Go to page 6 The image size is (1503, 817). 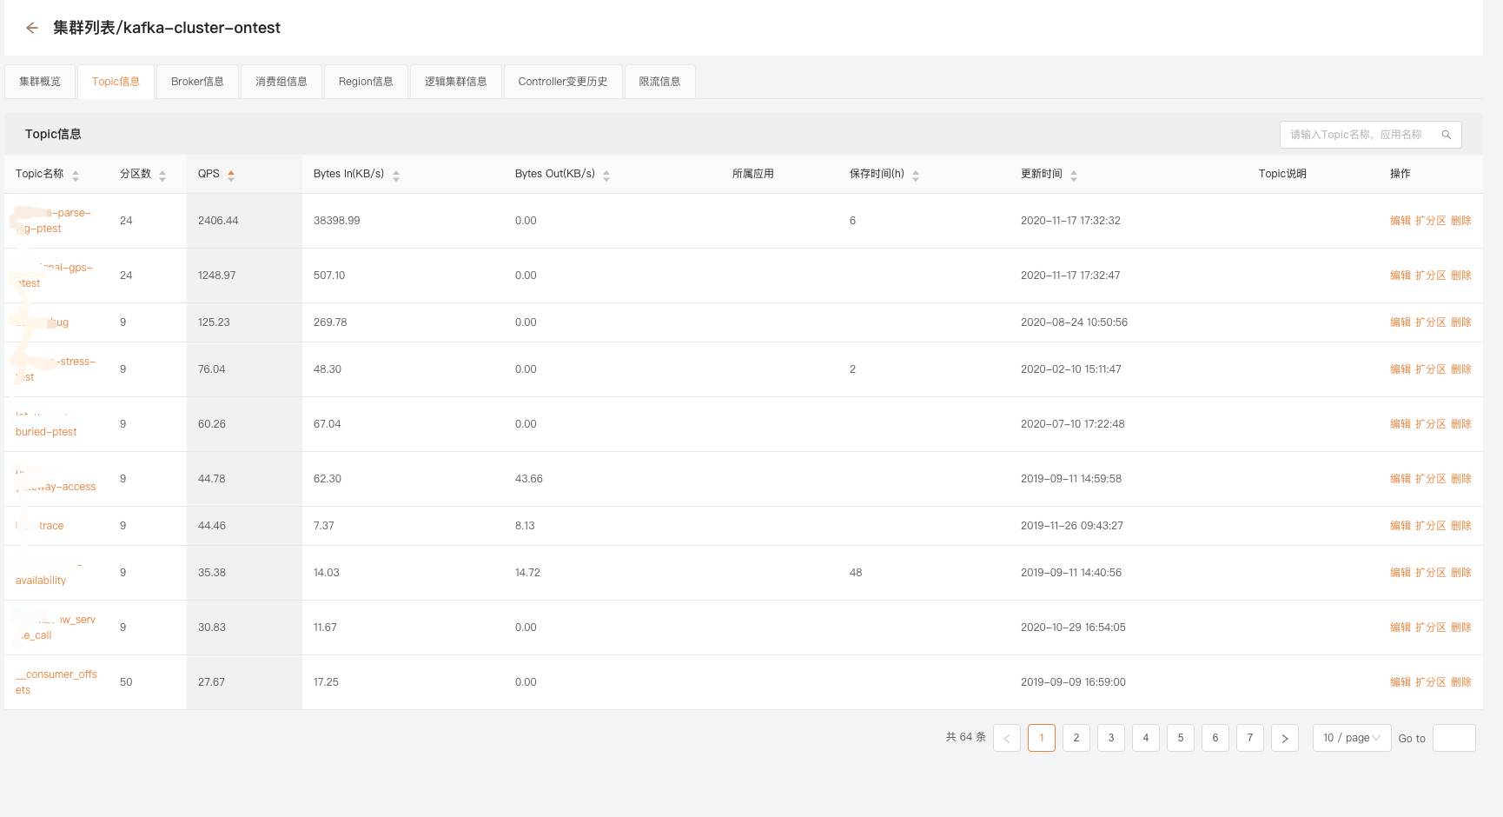pyautogui.click(x=1215, y=738)
